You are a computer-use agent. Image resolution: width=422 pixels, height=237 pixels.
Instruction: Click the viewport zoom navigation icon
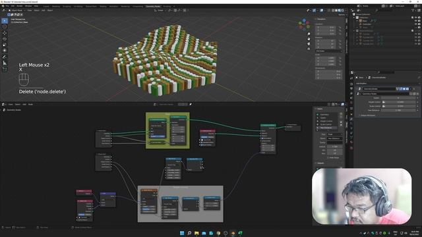309,34
